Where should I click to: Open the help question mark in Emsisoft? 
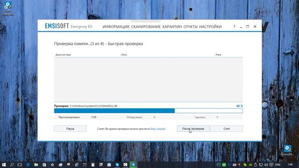tap(234, 27)
